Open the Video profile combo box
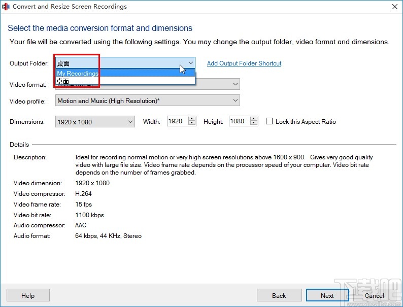 coord(148,100)
